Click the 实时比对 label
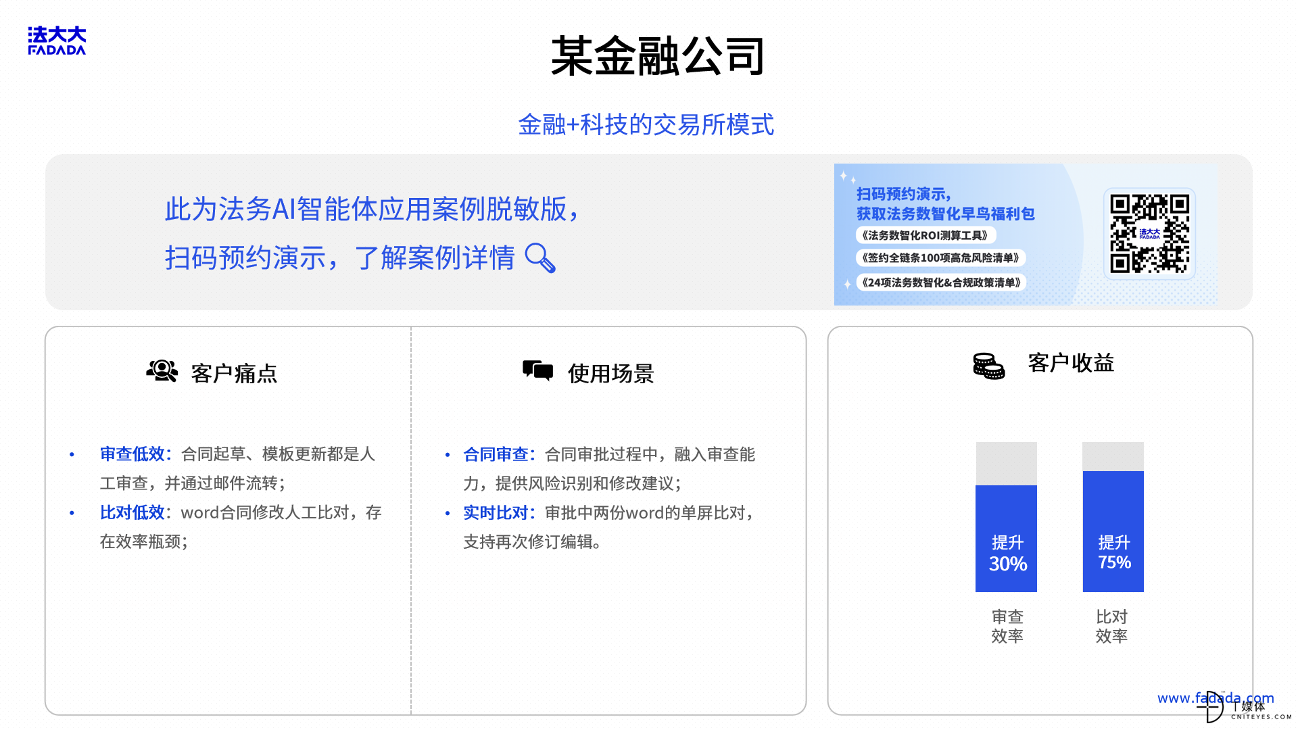Viewport: 1298px width, 730px height. 496,512
